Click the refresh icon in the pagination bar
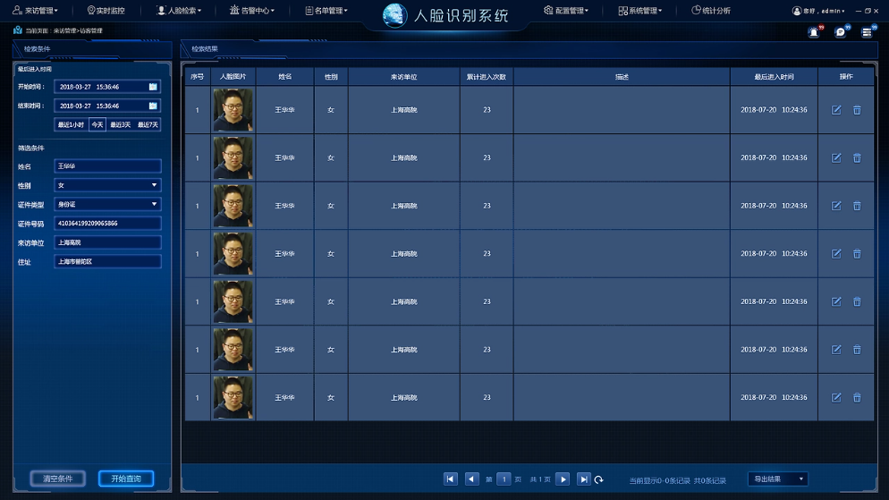This screenshot has width=889, height=500. [599, 479]
